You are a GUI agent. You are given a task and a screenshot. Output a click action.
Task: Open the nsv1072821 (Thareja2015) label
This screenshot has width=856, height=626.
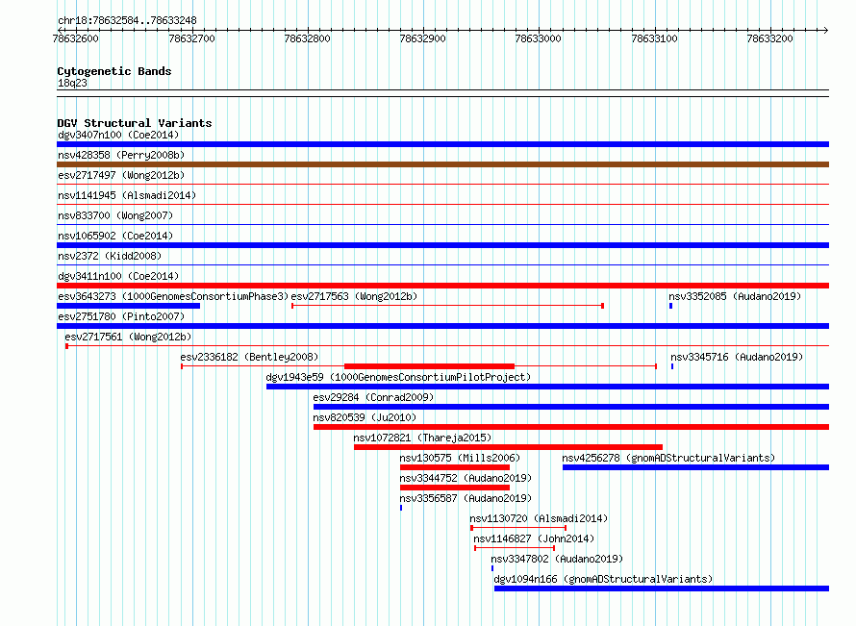pyautogui.click(x=422, y=438)
